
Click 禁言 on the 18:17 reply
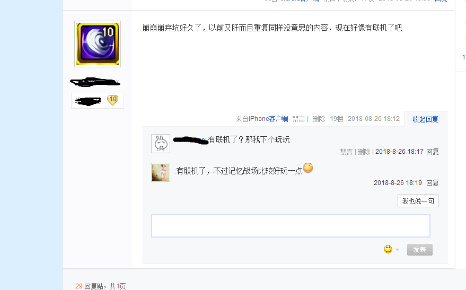pos(346,152)
